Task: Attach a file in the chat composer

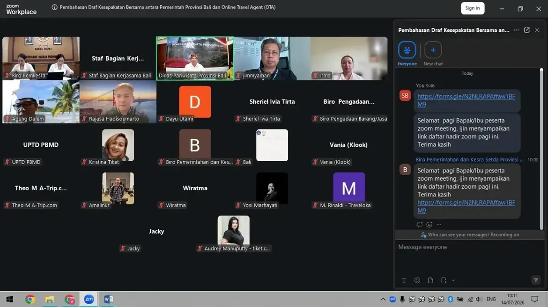Action: [430, 280]
